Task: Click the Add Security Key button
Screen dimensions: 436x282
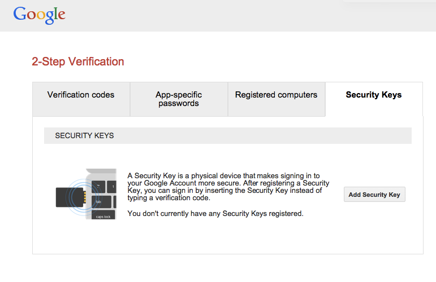Action: point(374,195)
